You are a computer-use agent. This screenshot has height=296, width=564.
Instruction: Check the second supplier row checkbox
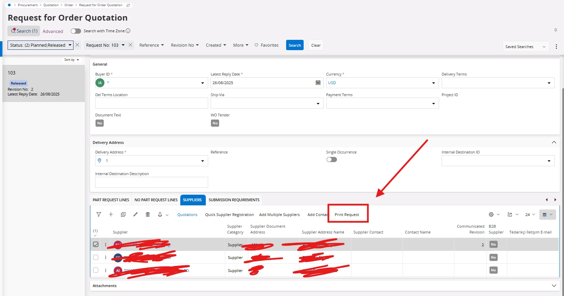coord(96,258)
